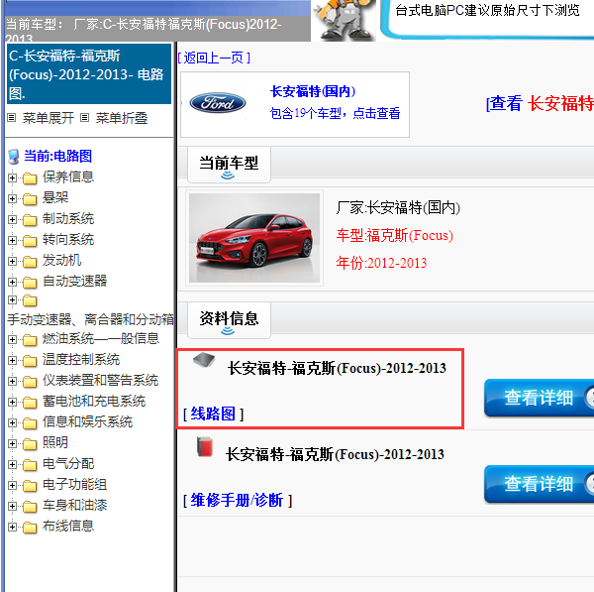This screenshot has height=592, width=594.
Task: Click the 厂家:长安福特(国内) text
Action: pyautogui.click(x=398, y=207)
